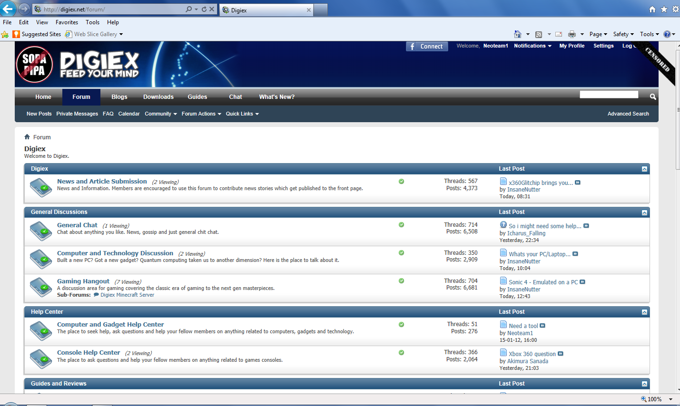Image resolution: width=680 pixels, height=406 pixels.
Task: Click the Gaming Hangout forum status icon
Action: click(x=41, y=287)
